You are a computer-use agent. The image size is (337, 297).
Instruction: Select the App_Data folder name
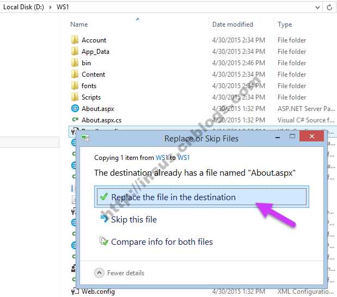[95, 52]
